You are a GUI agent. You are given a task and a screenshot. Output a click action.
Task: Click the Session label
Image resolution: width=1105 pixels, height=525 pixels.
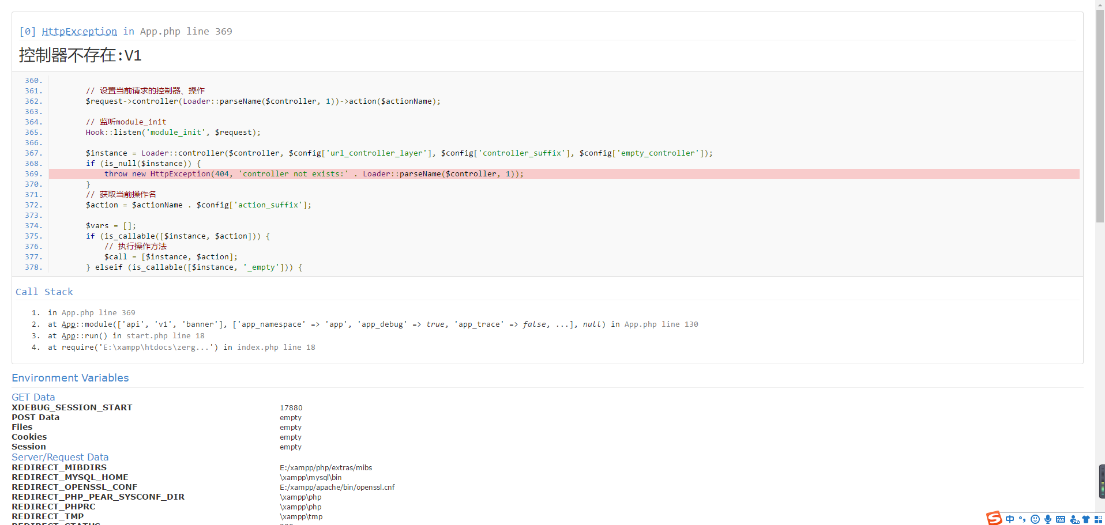(29, 447)
